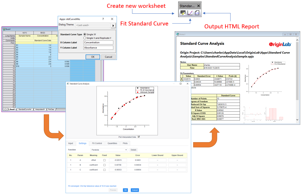Expand the Dialog Theme arrow menu
The height and width of the screenshot is (194, 302).
tap(113, 25)
